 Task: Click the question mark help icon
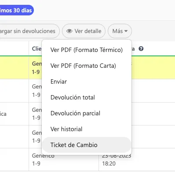pyautogui.click(x=141, y=49)
